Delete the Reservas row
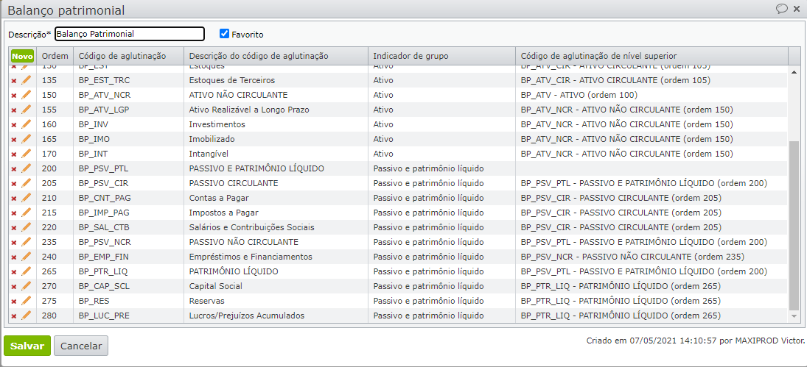Screen dimensions: 807x367 click(x=14, y=302)
